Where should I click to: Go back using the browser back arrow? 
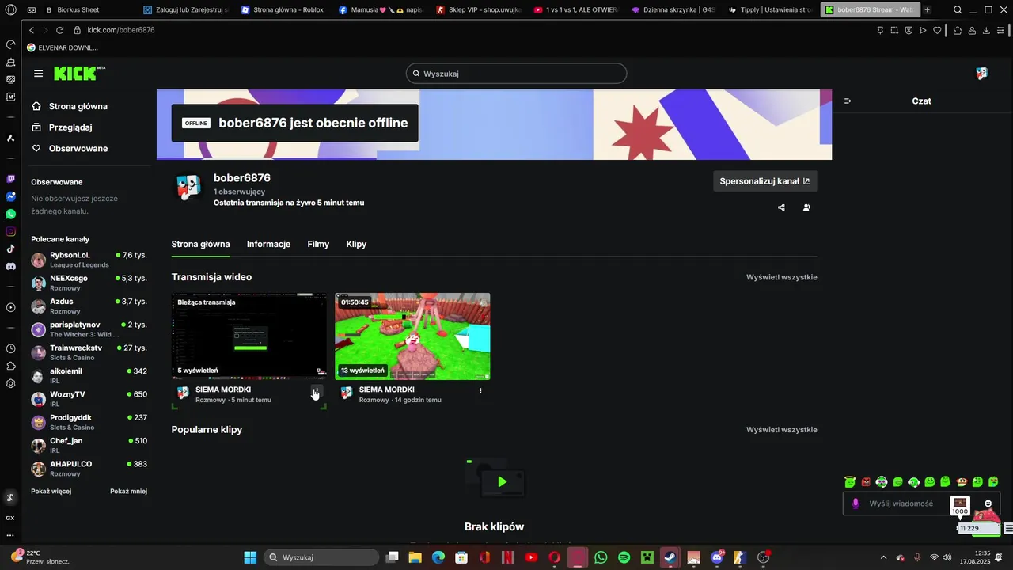tap(32, 30)
